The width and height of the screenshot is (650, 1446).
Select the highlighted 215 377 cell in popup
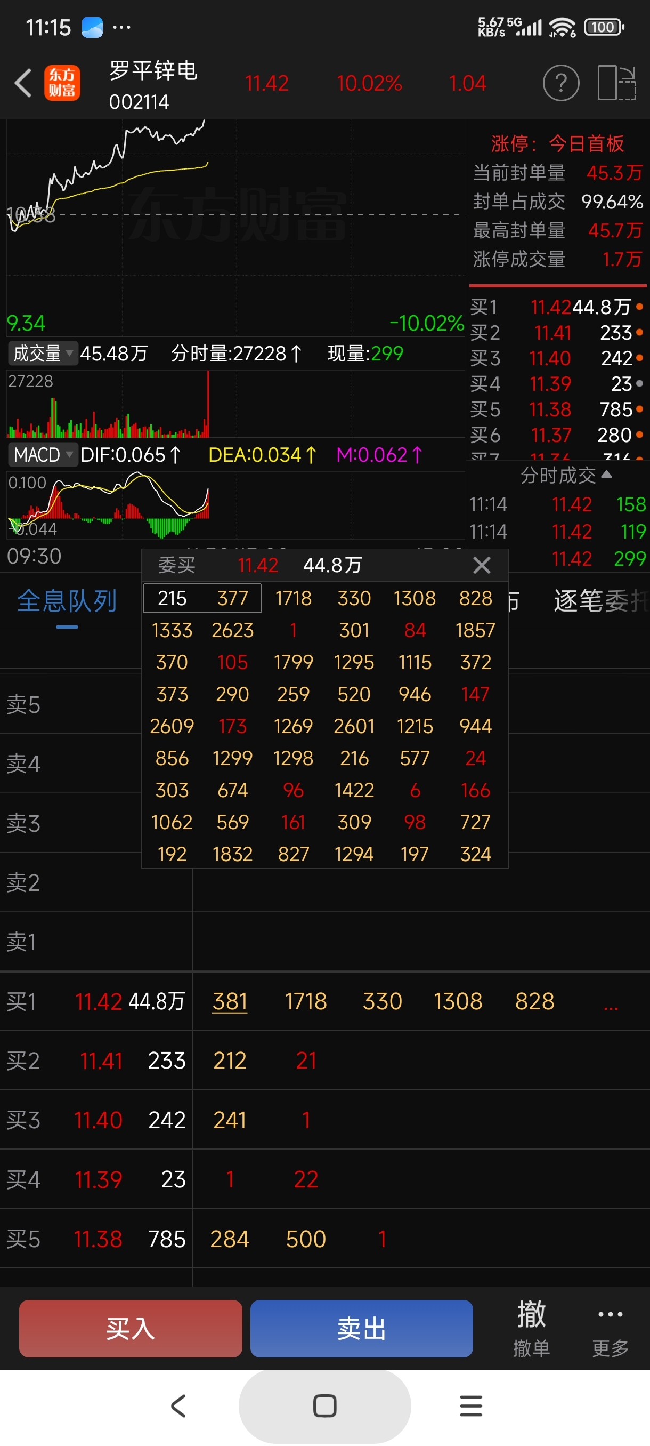pos(202,598)
